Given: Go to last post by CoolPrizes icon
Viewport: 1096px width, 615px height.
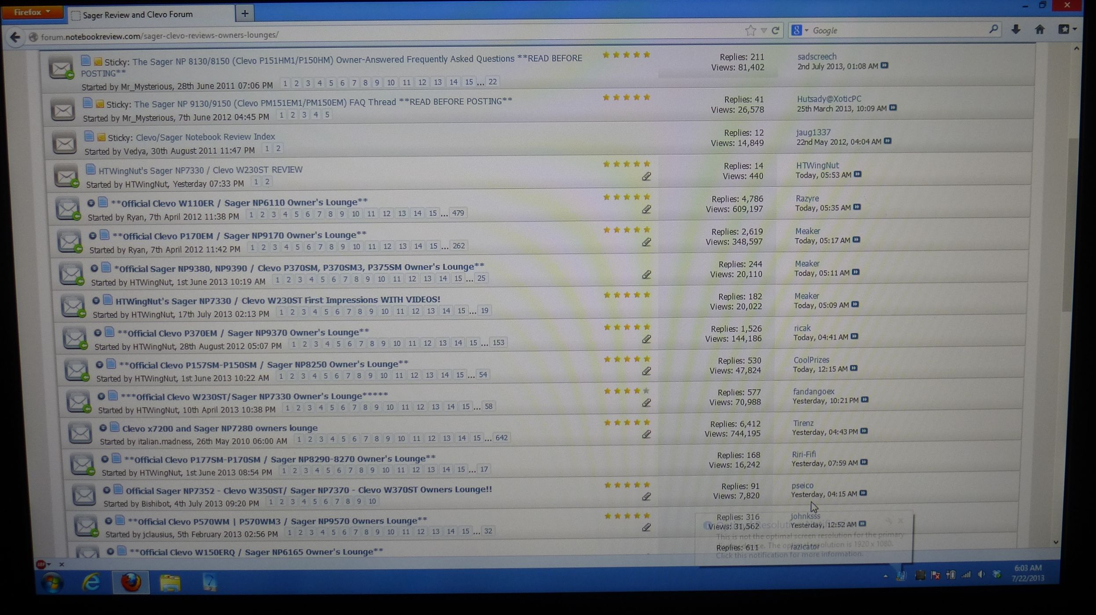Looking at the screenshot, I should pyautogui.click(x=853, y=368).
